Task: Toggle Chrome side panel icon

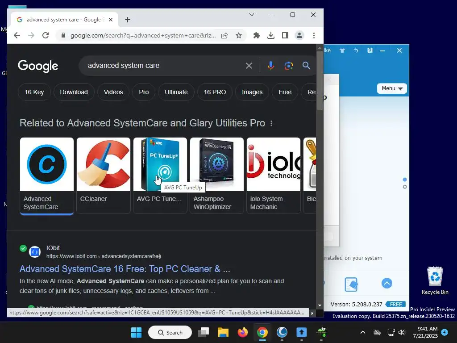Action: [x=285, y=36]
